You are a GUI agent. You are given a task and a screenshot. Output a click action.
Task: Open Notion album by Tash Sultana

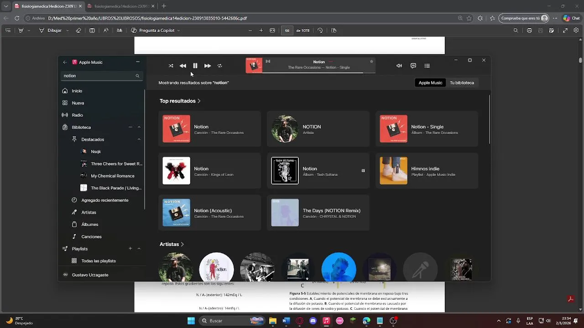pos(318,171)
